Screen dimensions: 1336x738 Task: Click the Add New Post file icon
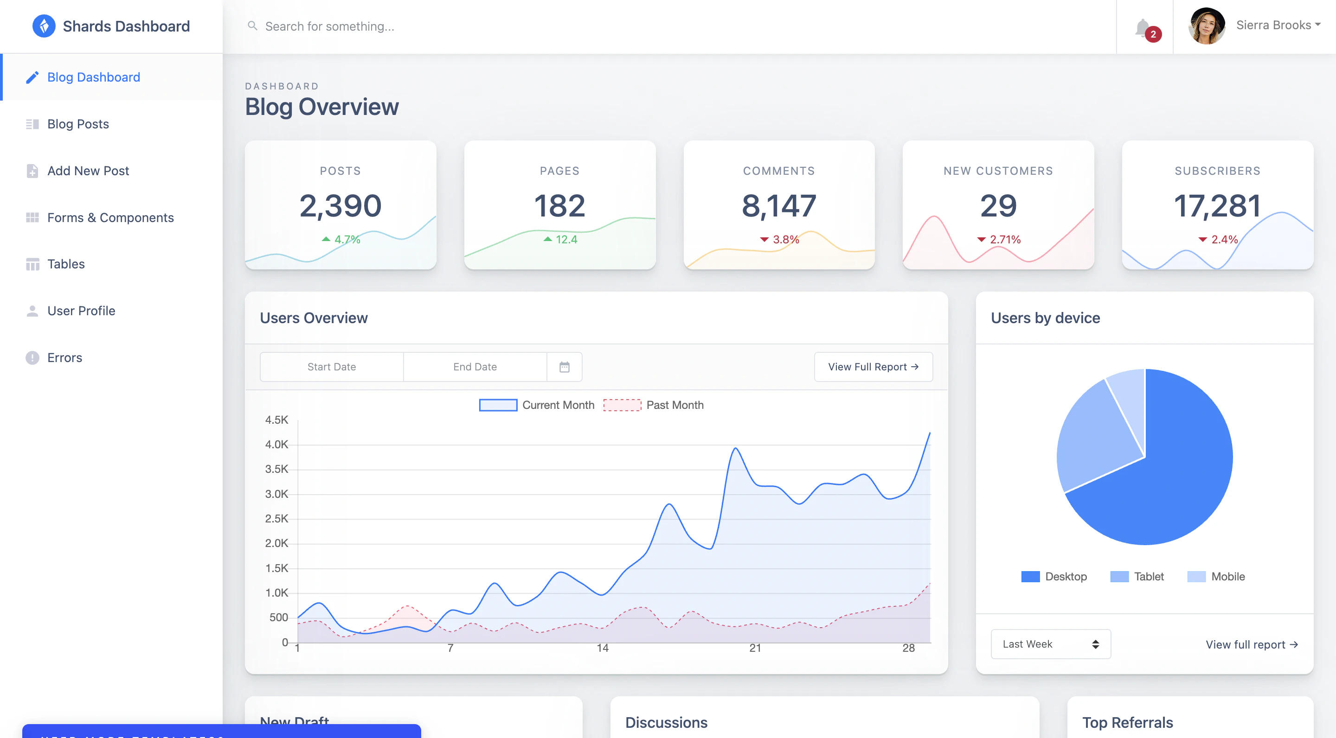(32, 171)
